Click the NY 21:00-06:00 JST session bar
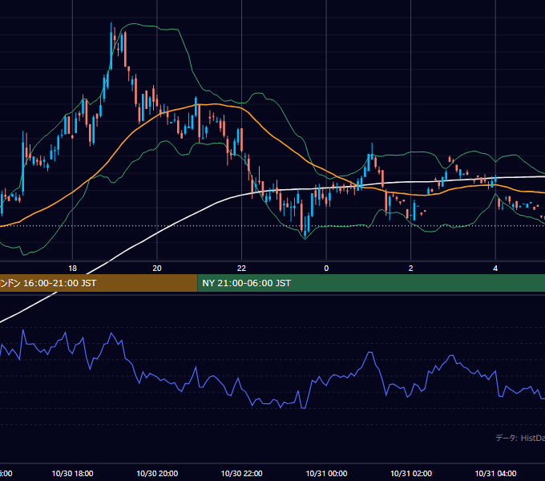545x481 pixels. [371, 283]
